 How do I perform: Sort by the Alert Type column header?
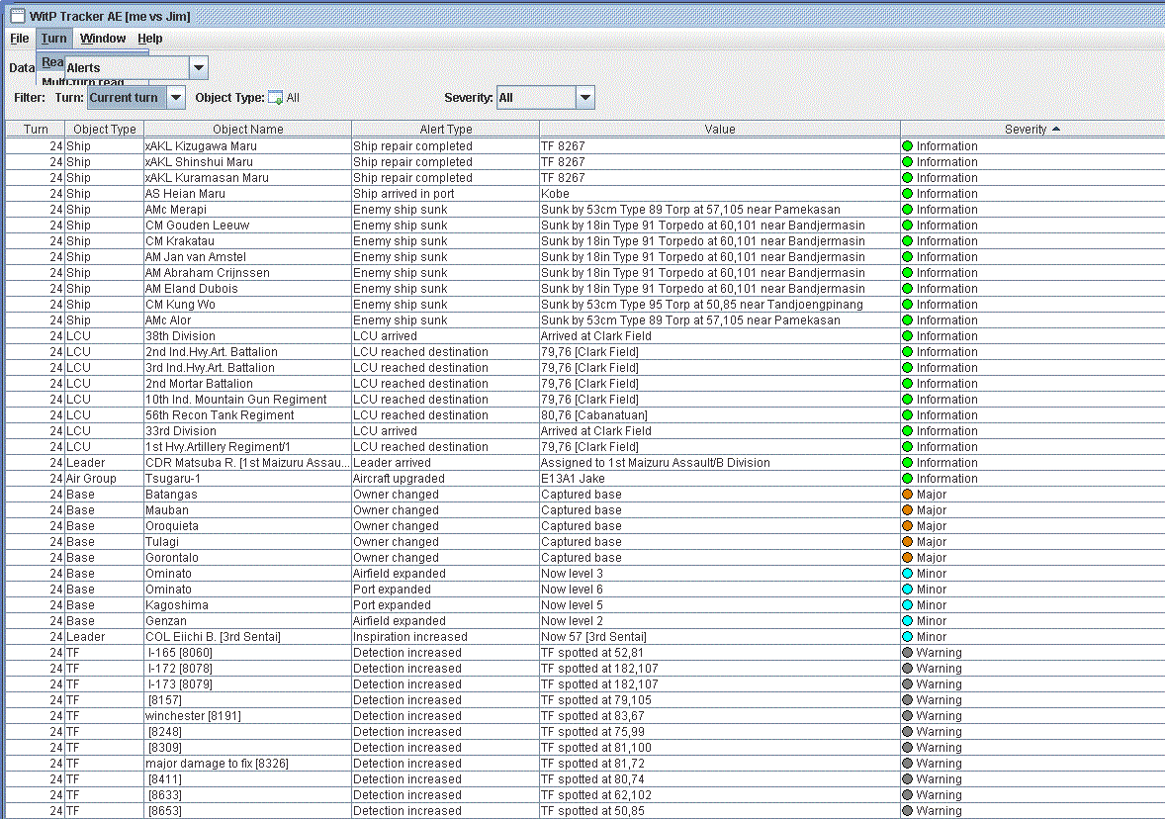coord(445,130)
